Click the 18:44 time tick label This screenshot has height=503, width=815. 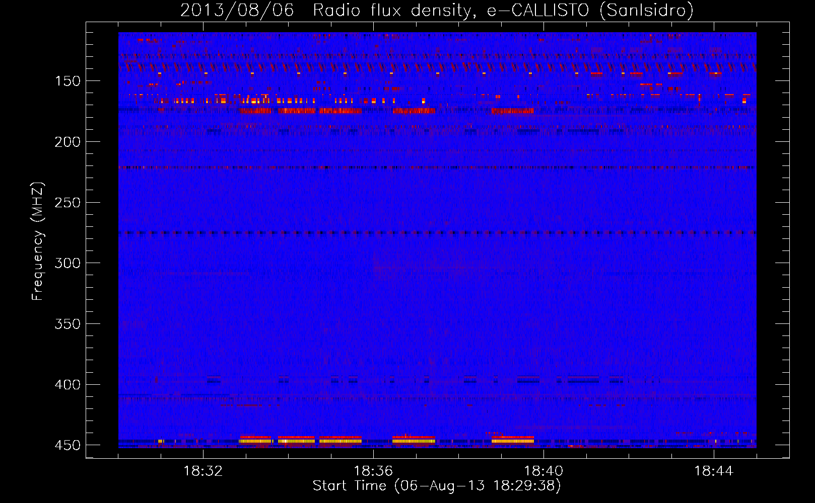coord(714,471)
